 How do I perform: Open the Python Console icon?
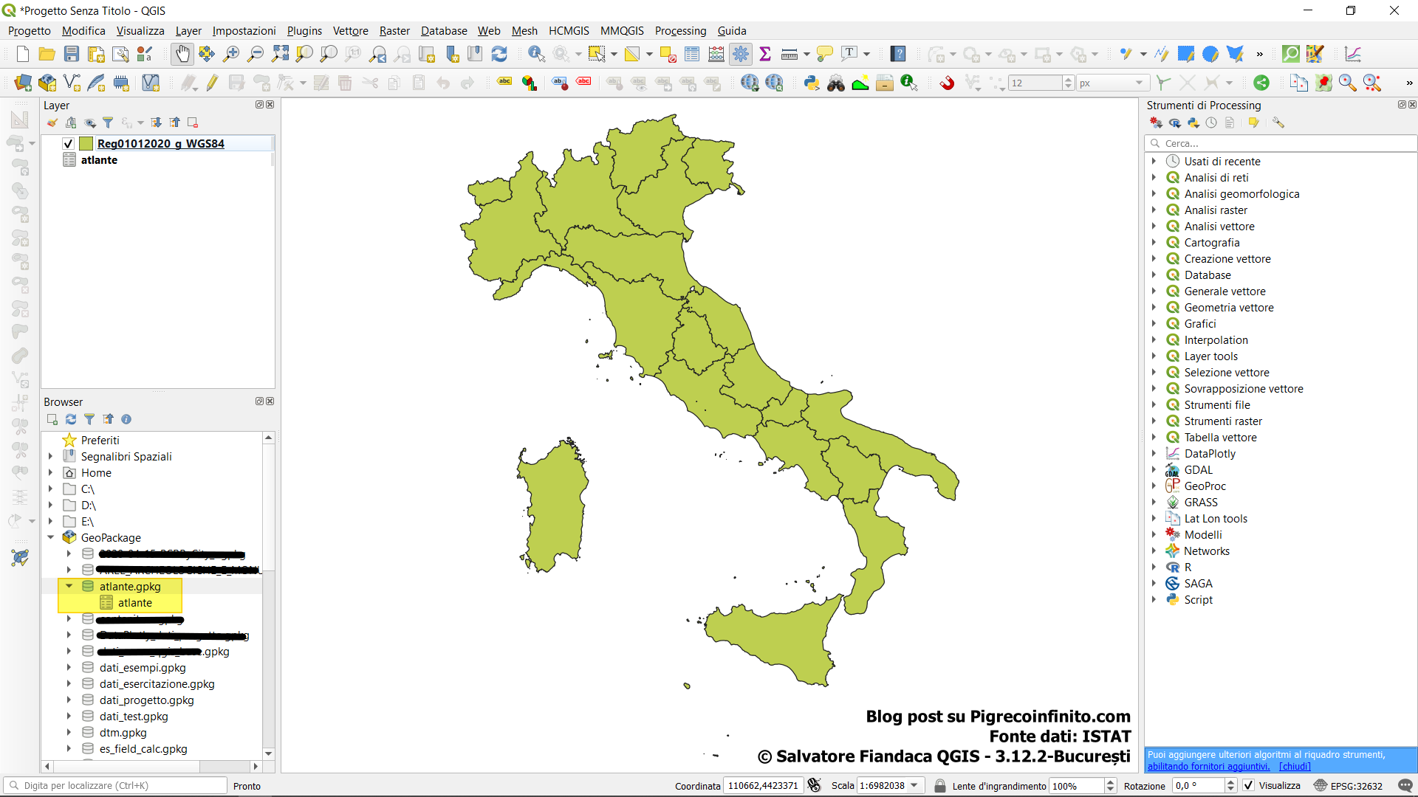(812, 83)
